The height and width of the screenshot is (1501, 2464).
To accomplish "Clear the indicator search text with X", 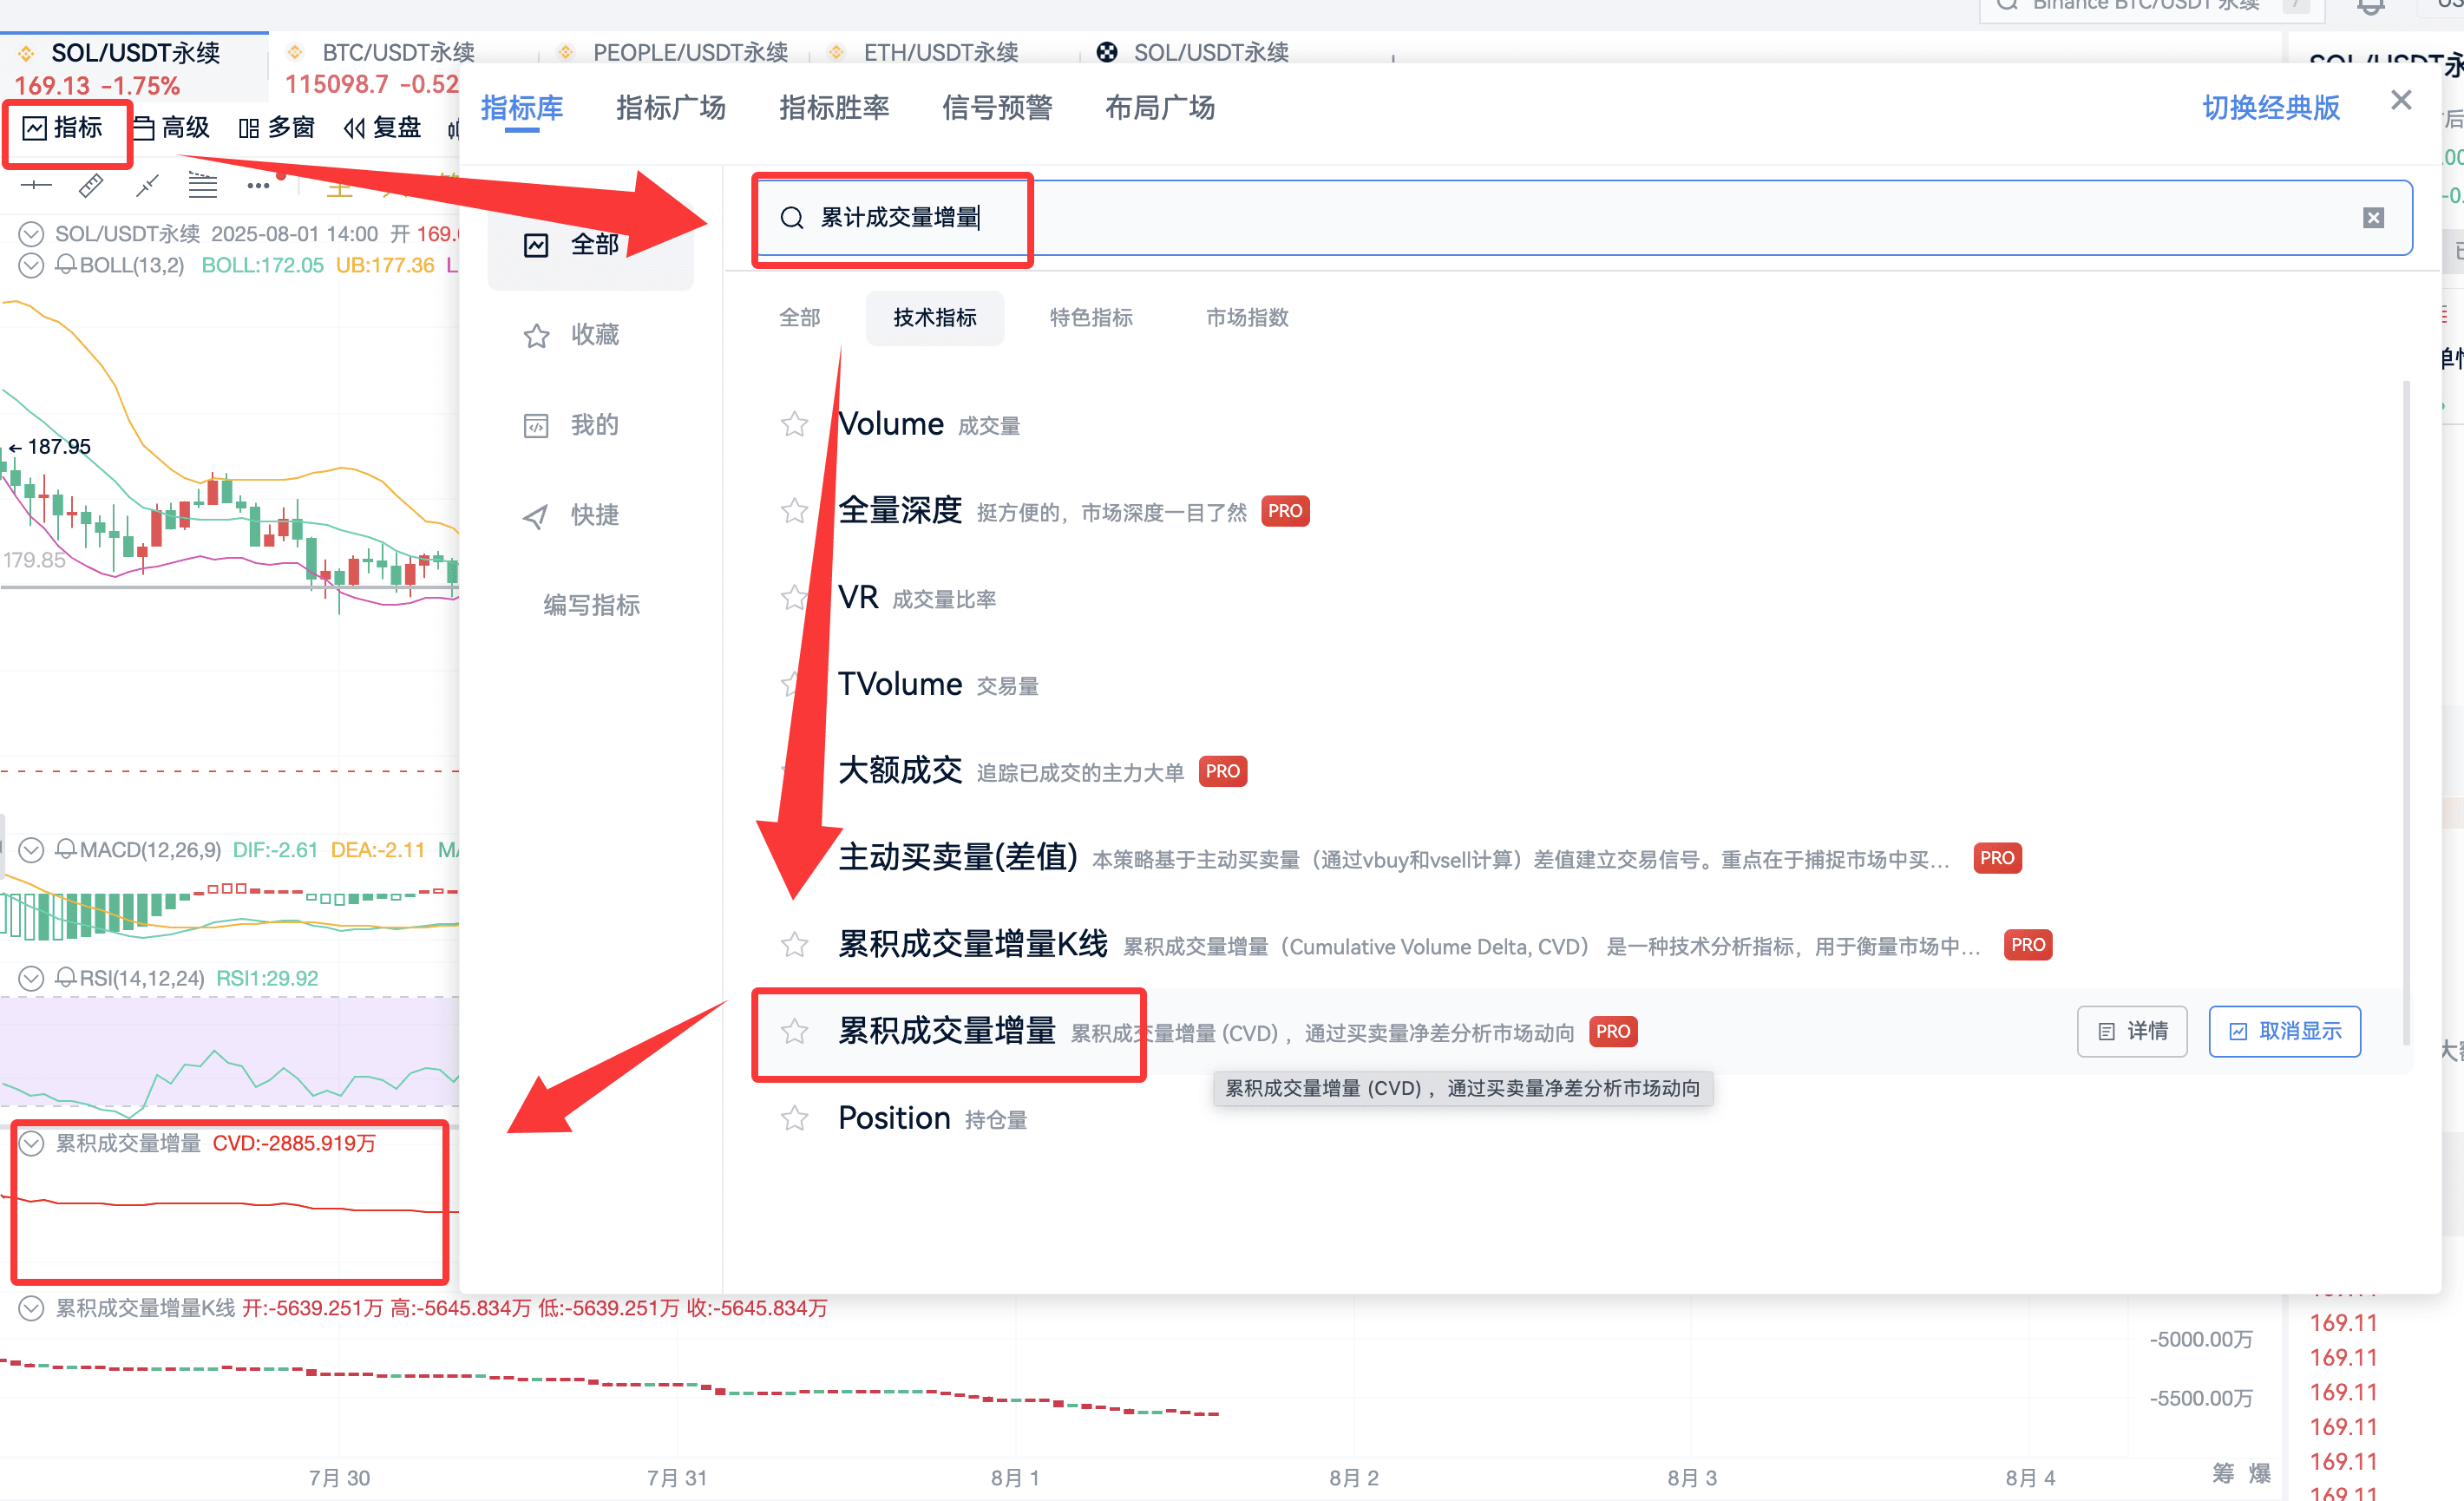I will pyautogui.click(x=2373, y=218).
